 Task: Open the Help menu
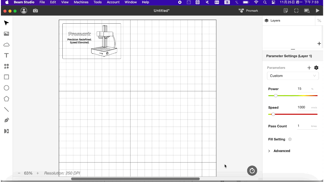tap(145, 2)
